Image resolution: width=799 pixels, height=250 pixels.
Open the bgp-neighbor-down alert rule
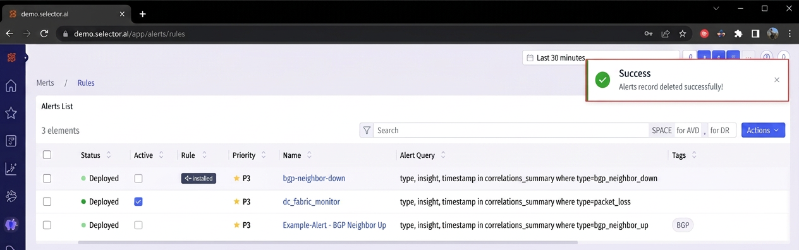[x=314, y=179]
